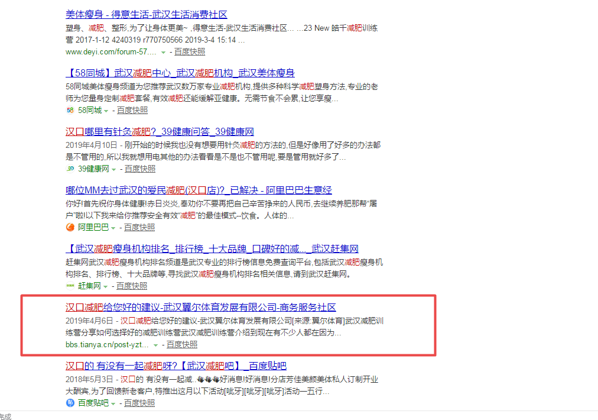Image resolution: width=598 pixels, height=420 pixels.
Task: Open 百度快照 for the 阿里巴巴 result
Action: coord(139,228)
